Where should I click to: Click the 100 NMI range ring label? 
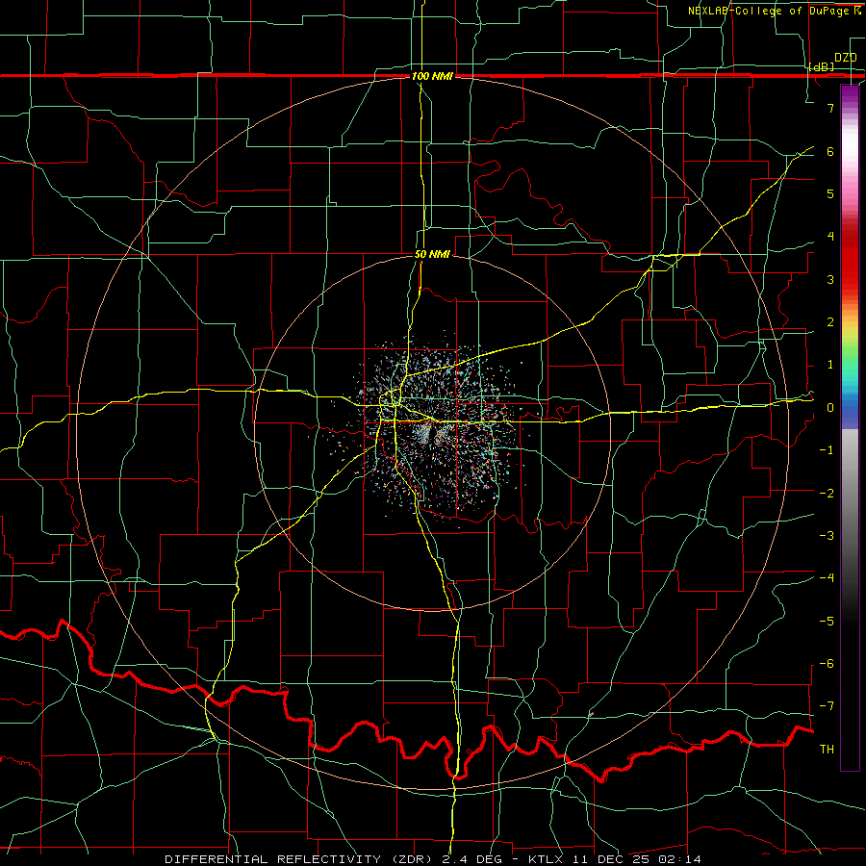pyautogui.click(x=432, y=76)
